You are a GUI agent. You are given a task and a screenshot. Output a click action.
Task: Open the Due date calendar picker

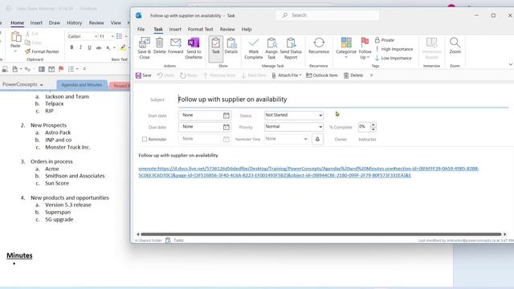click(226, 127)
